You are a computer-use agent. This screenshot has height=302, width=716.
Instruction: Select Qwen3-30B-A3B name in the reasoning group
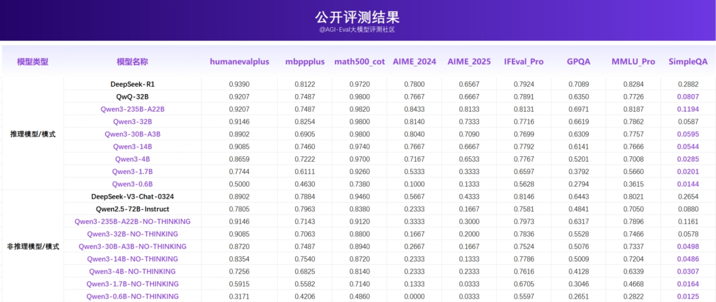pyautogui.click(x=133, y=134)
